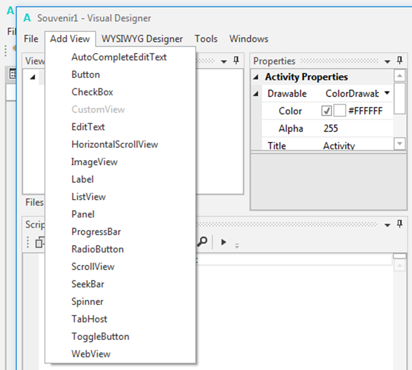Add a CheckBox view
Screen dimensions: 412x370
coord(120,92)
